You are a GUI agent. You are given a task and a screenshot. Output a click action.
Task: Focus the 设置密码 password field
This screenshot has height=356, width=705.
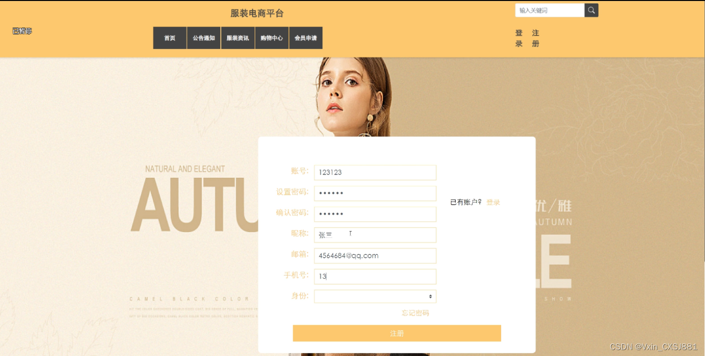coord(375,193)
